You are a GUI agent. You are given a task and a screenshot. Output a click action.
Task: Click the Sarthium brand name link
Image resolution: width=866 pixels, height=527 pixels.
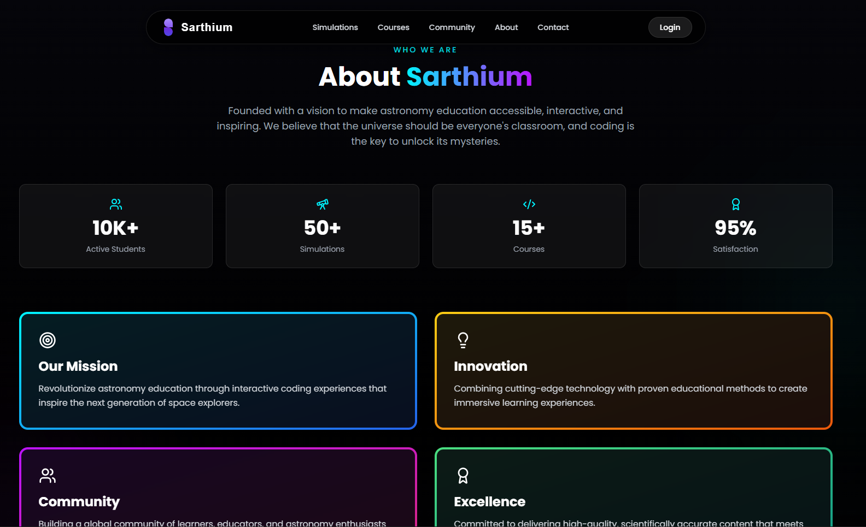click(x=207, y=27)
